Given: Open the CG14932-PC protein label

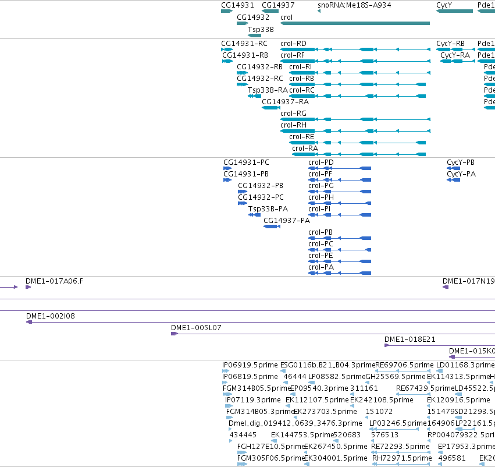Looking at the screenshot, I should point(261,197).
